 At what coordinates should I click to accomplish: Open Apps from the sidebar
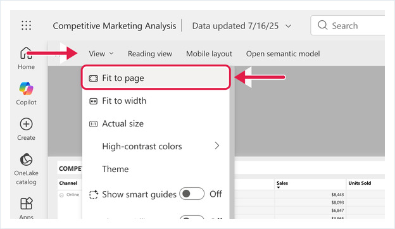(26, 208)
